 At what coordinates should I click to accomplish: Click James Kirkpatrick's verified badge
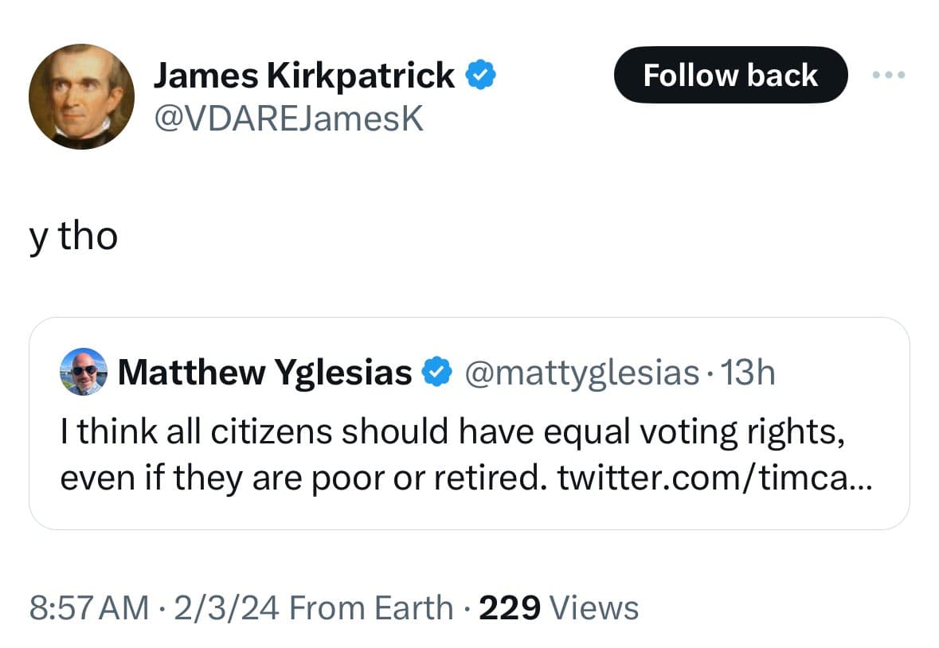[479, 74]
